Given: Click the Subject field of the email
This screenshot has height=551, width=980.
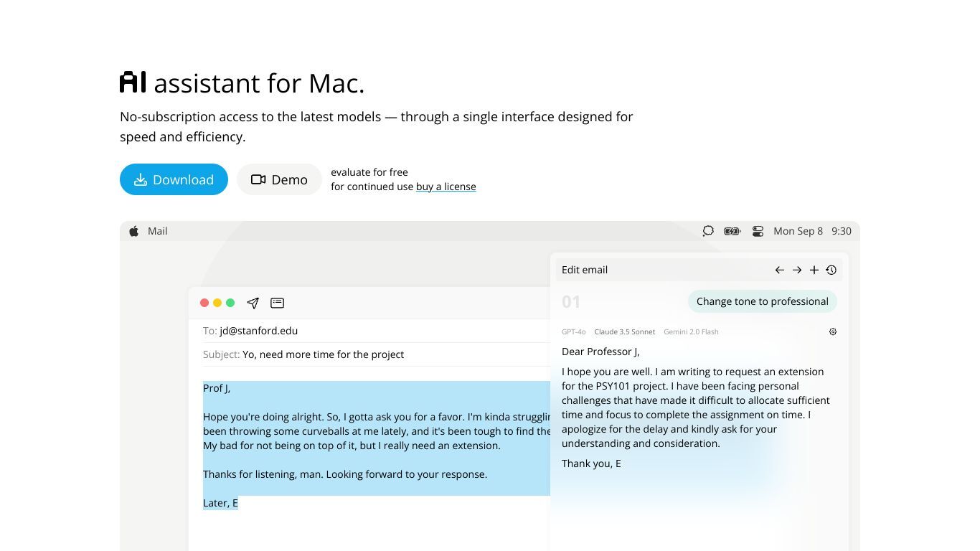Looking at the screenshot, I should click(x=376, y=354).
